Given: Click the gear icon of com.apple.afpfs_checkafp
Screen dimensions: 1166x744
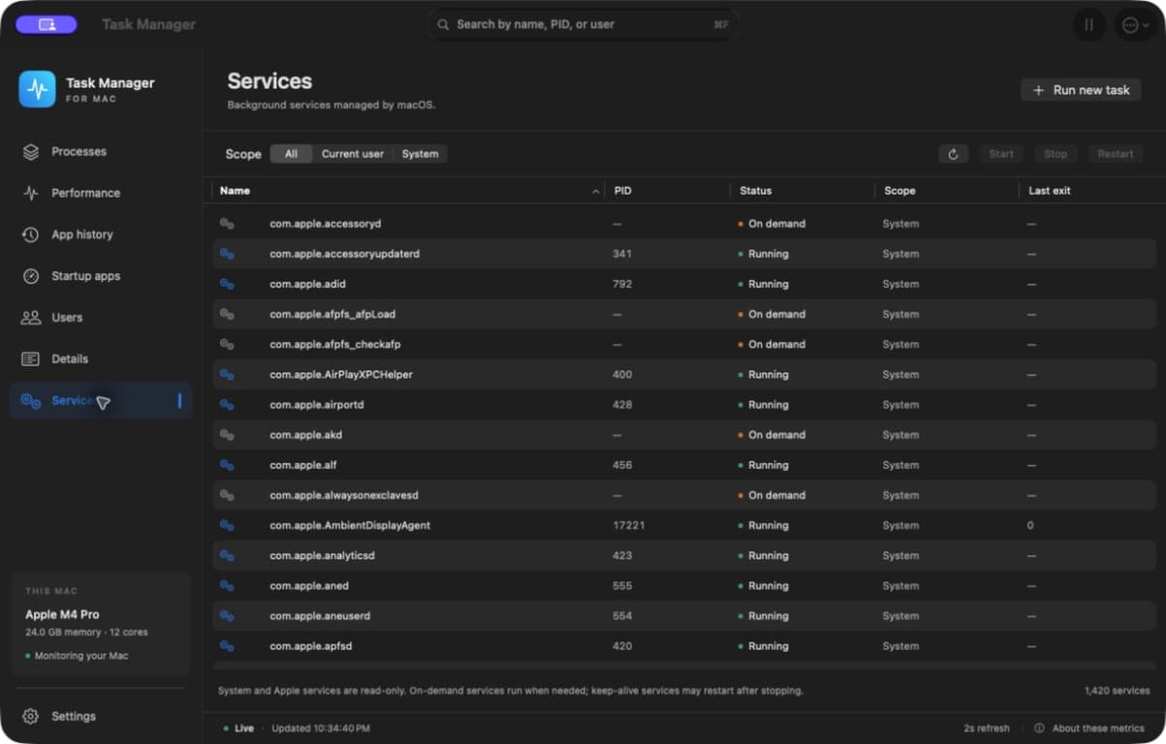Looking at the screenshot, I should pos(227,344).
